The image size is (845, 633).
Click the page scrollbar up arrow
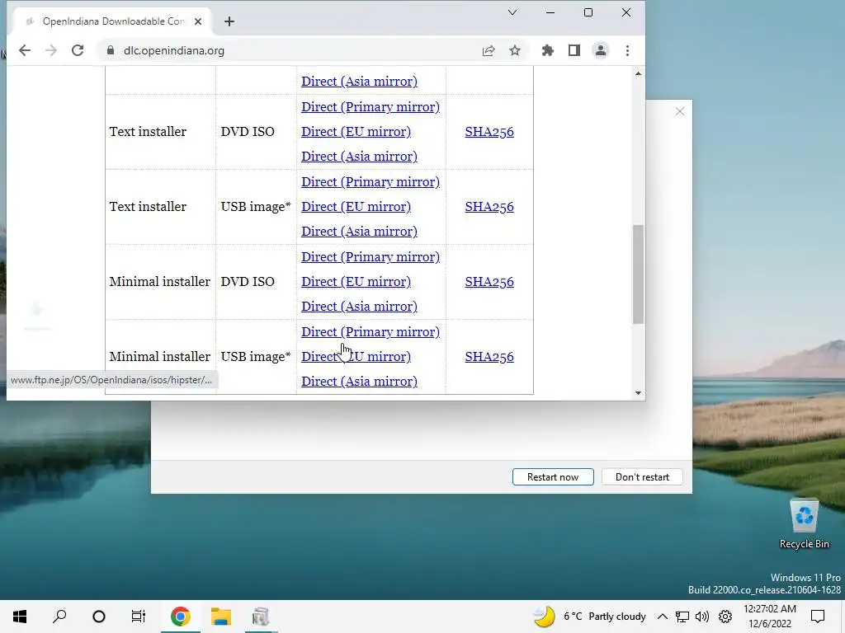(x=638, y=73)
